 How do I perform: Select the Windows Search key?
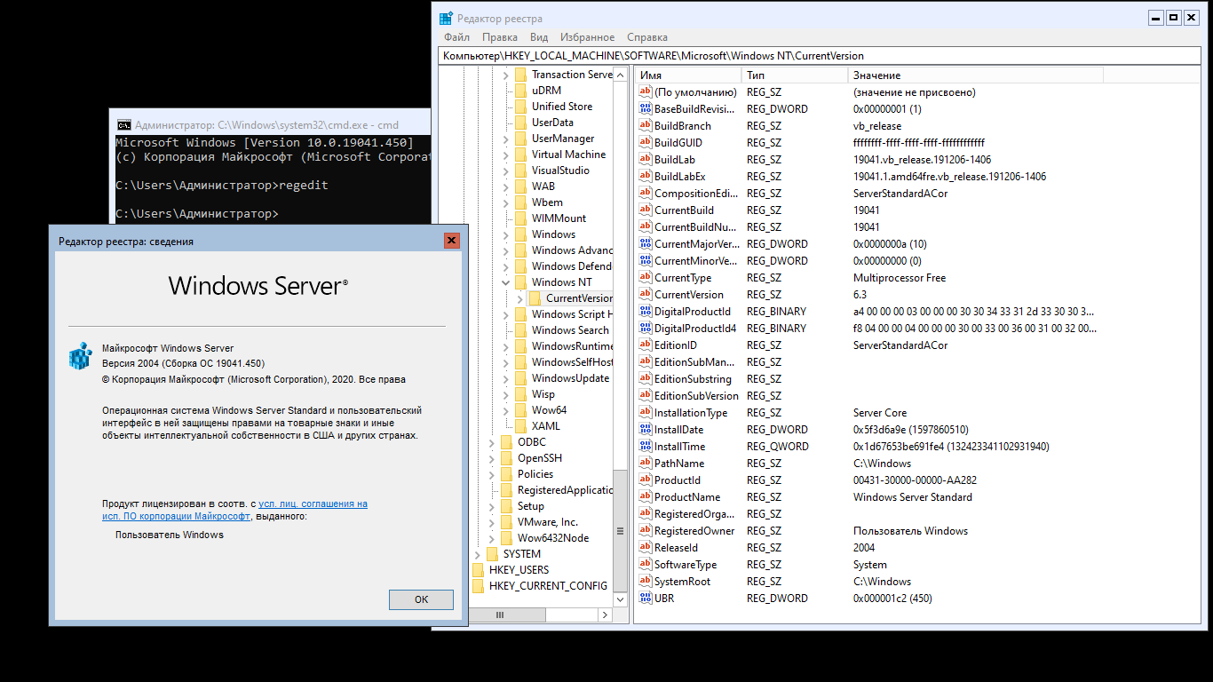click(570, 330)
